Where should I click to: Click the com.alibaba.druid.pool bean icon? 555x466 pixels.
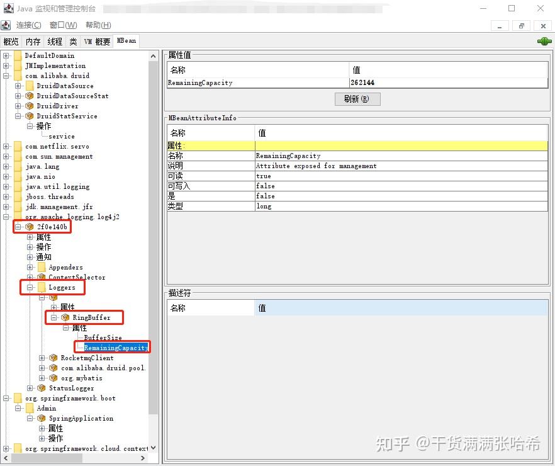(x=53, y=368)
